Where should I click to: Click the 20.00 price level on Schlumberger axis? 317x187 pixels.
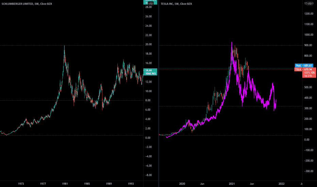coord(149,45)
